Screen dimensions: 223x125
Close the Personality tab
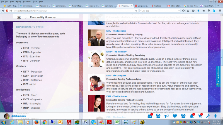131,6
